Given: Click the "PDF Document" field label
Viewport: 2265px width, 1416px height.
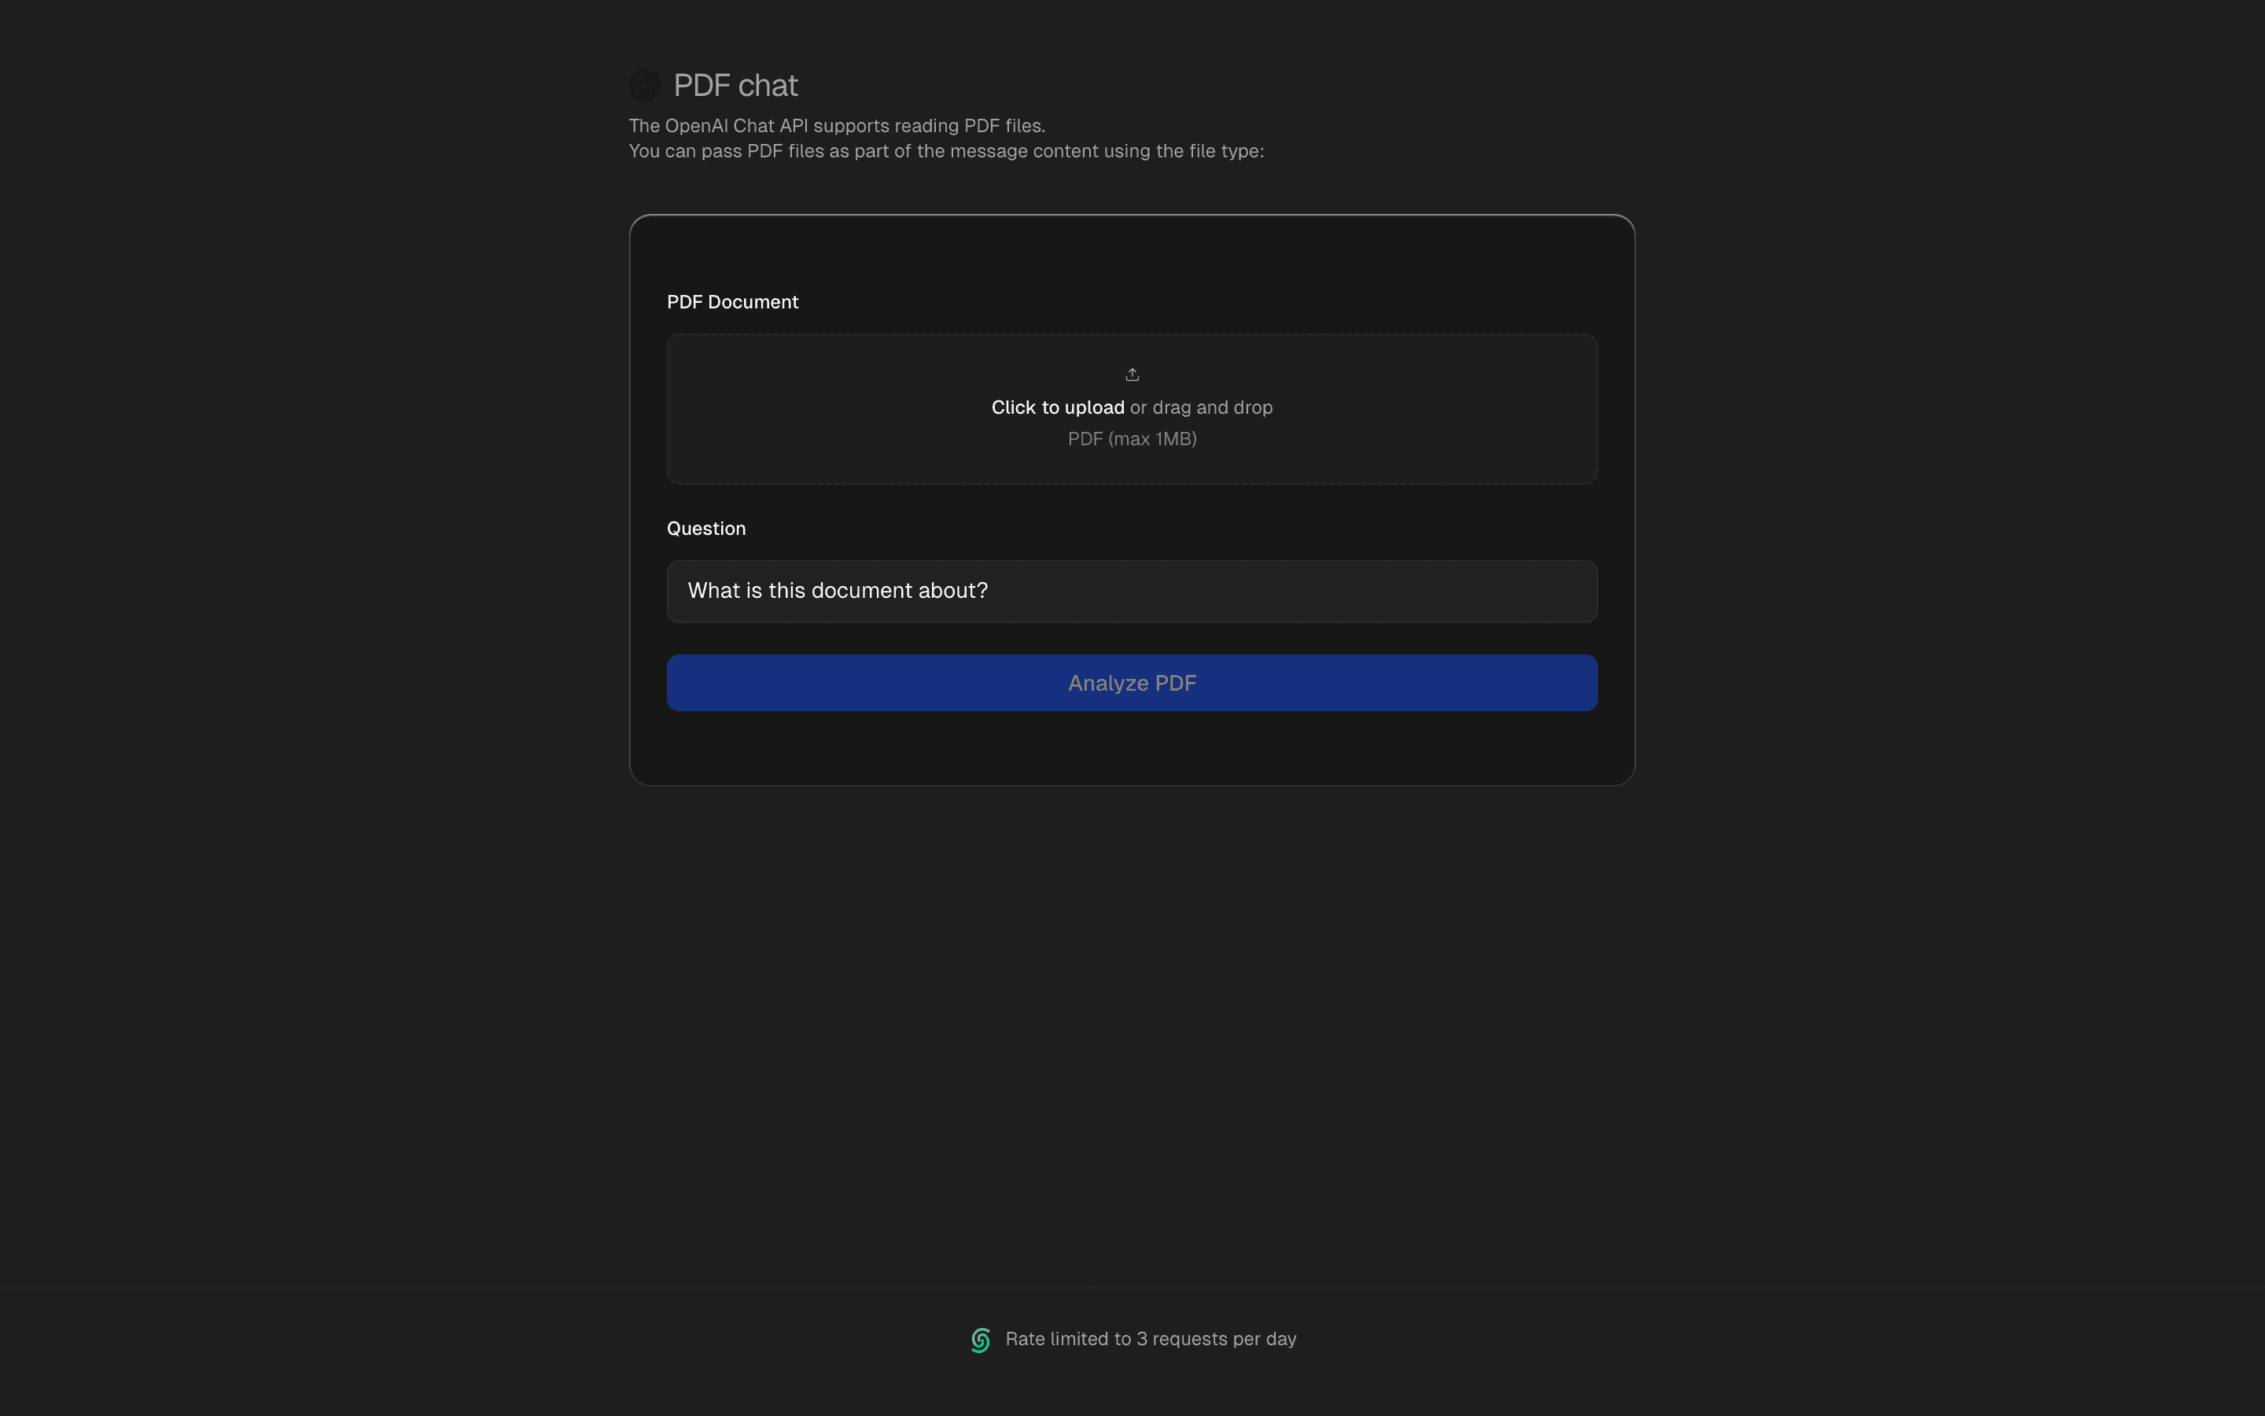Looking at the screenshot, I should point(732,301).
